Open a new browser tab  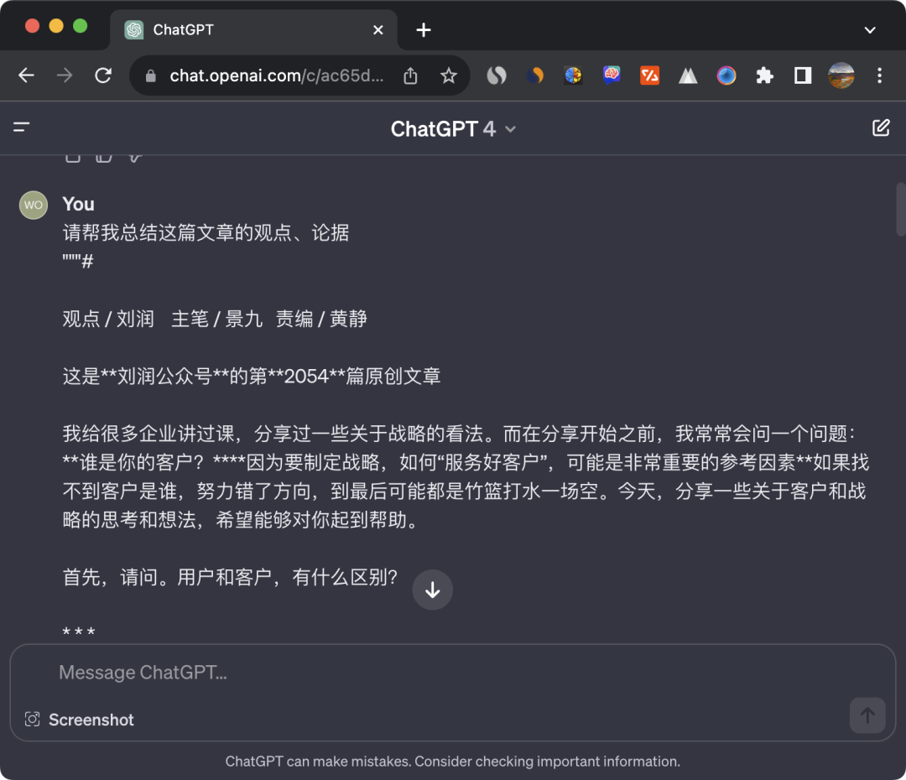[424, 29]
